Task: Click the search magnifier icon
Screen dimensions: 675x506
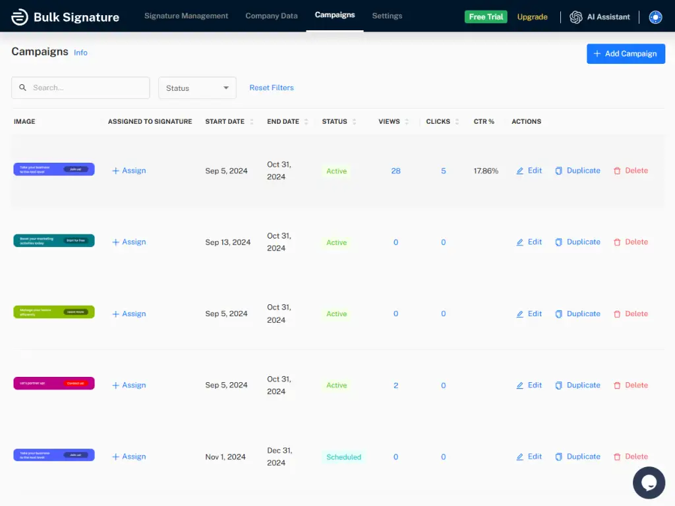Action: [23, 88]
